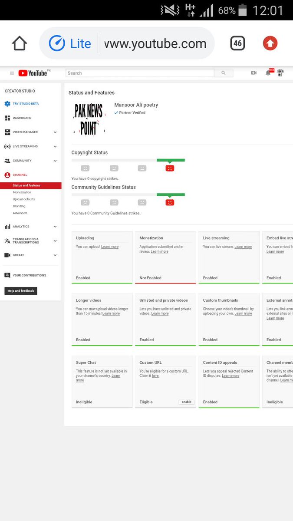The image size is (293, 521).
Task: Click the Channel red person icon
Action: pyautogui.click(x=7, y=175)
